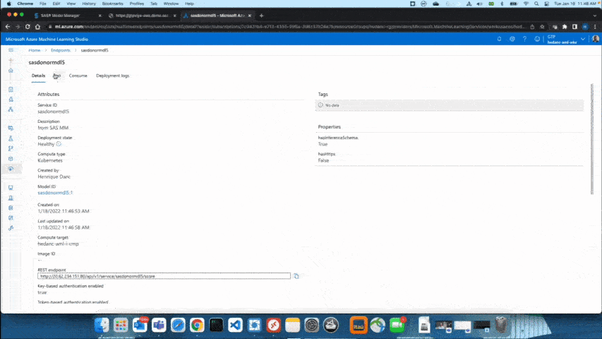This screenshot has width=602, height=339.
Task: Open the Designer sidebar icon
Action: point(11,109)
